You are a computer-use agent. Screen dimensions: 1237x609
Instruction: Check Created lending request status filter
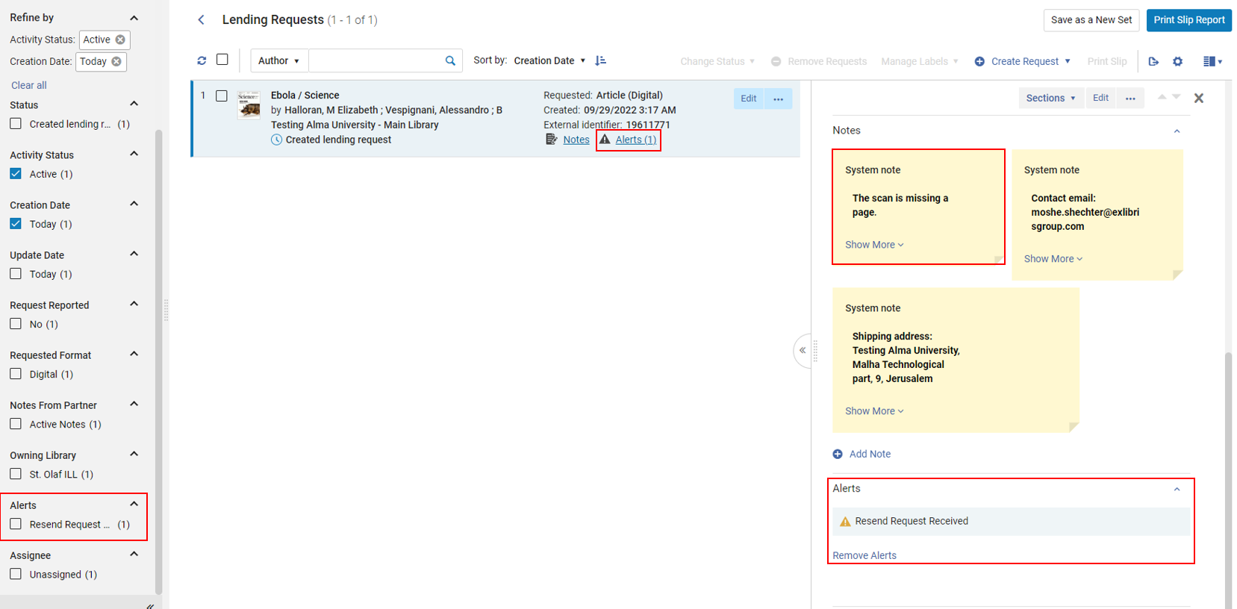[16, 123]
